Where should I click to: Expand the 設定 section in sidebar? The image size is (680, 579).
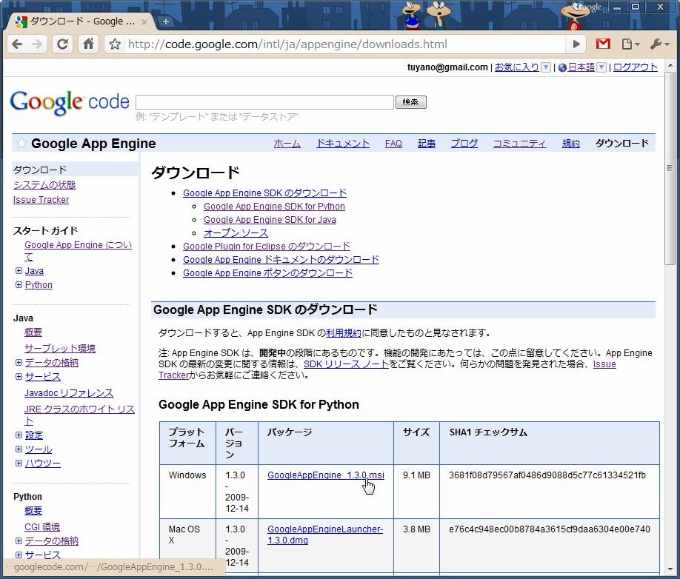click(x=19, y=435)
